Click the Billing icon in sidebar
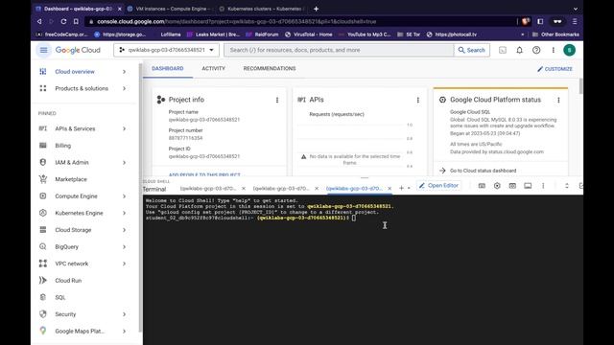 [43, 146]
